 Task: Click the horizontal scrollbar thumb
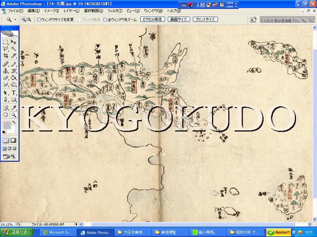coord(193,224)
